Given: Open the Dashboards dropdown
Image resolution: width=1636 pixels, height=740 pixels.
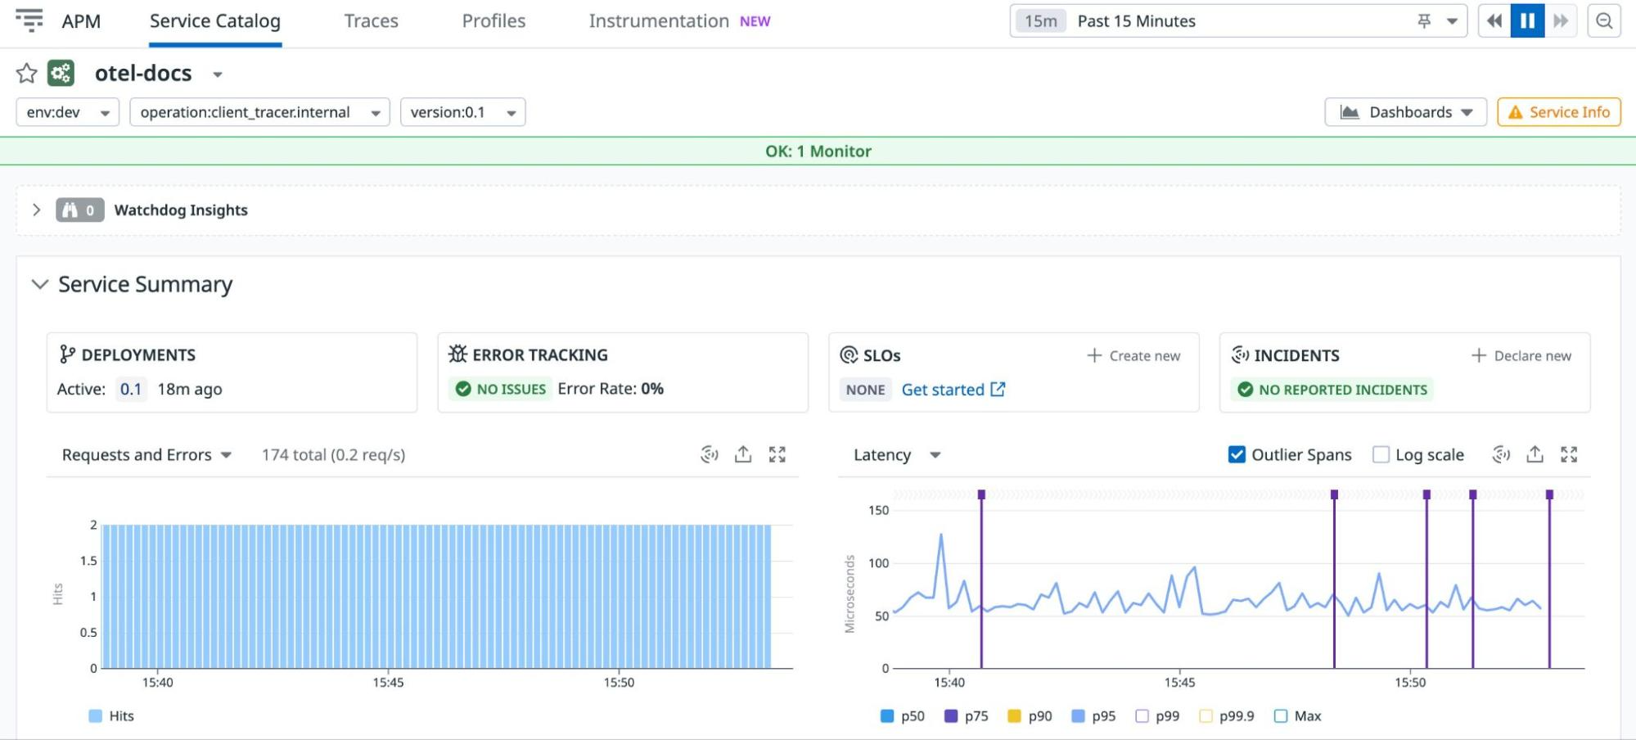Looking at the screenshot, I should (1405, 112).
